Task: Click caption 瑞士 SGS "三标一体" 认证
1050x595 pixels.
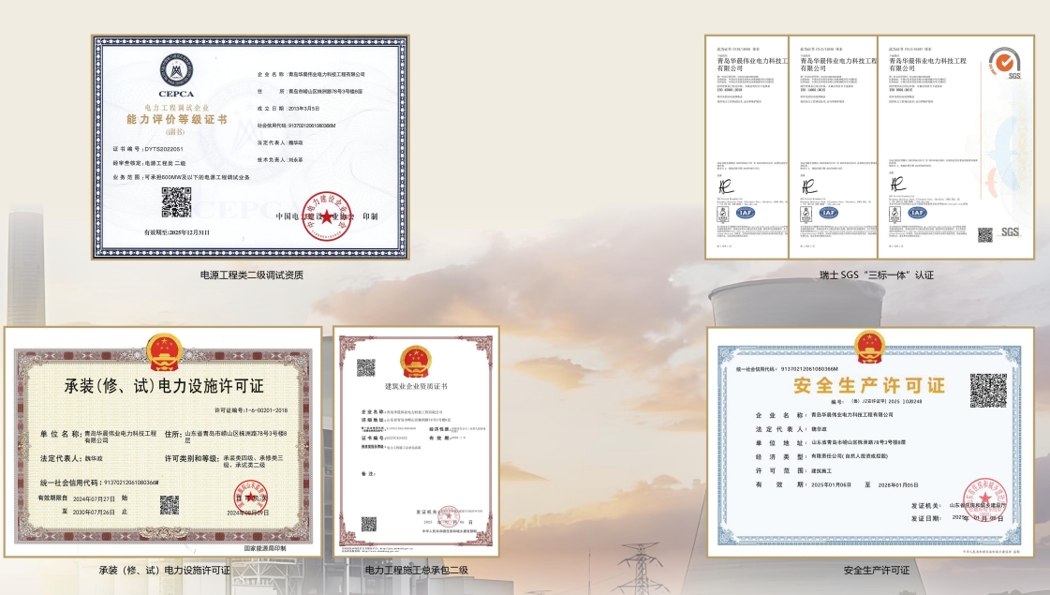Action: [x=876, y=275]
